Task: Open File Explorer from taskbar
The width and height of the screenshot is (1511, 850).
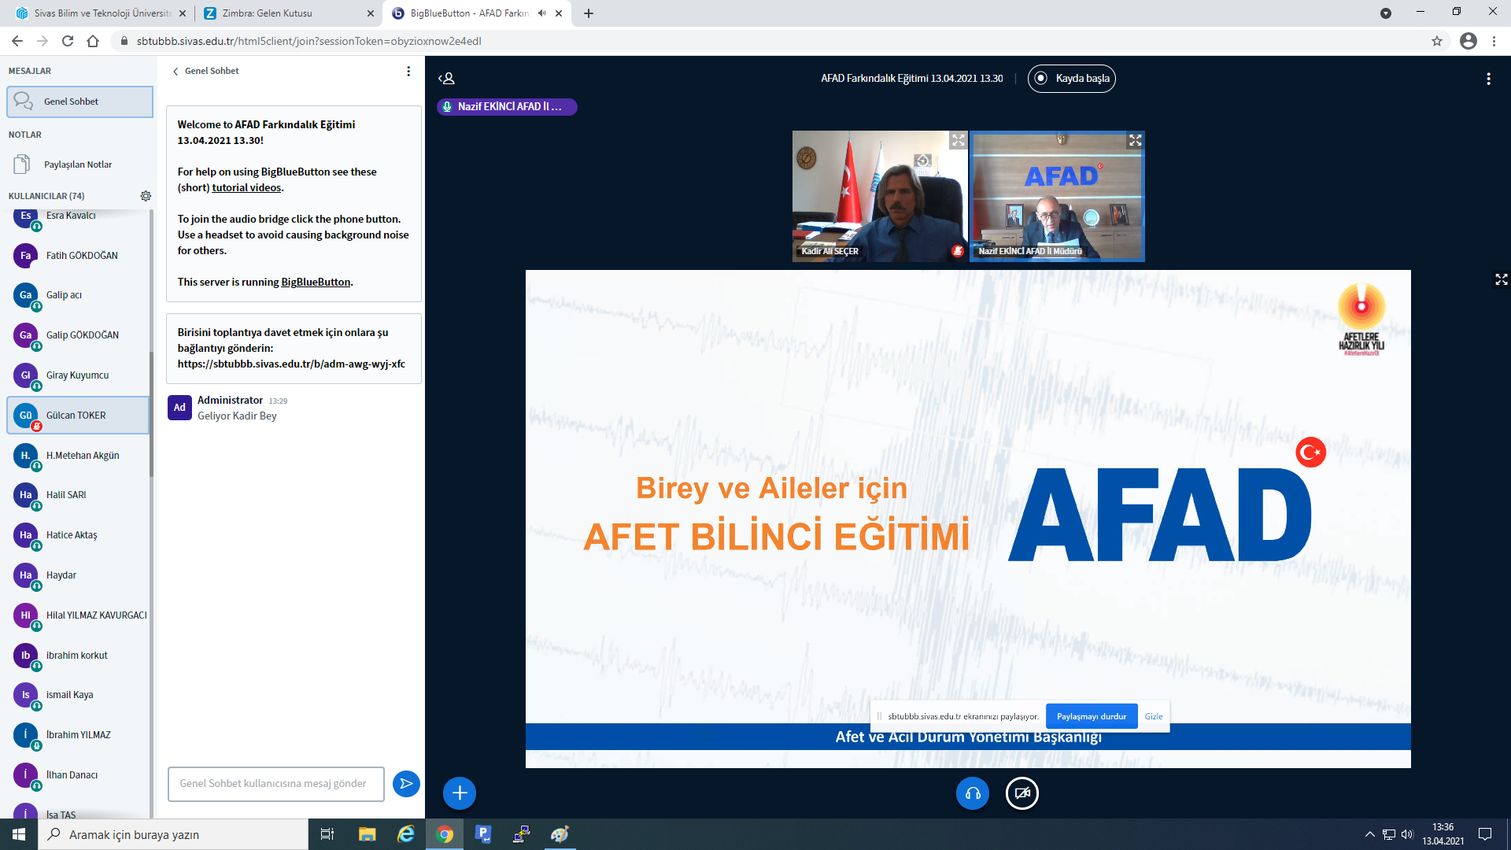Action: click(x=367, y=834)
